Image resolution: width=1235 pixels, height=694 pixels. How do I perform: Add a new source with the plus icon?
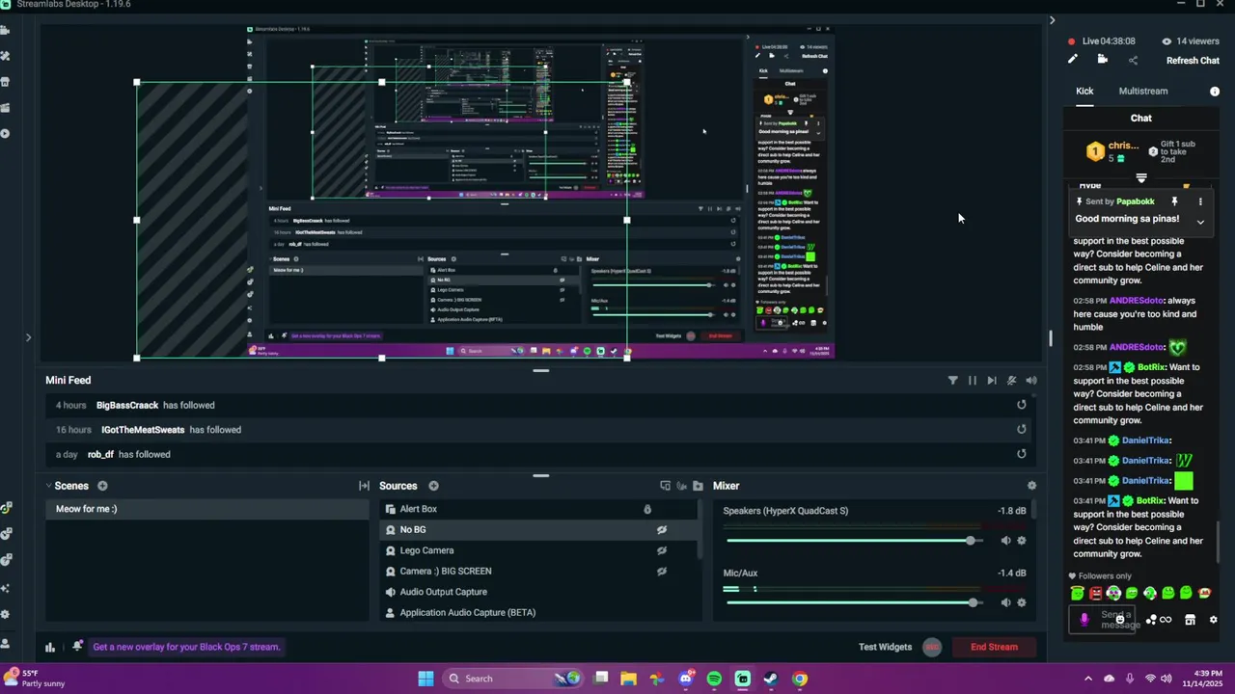pos(433,486)
